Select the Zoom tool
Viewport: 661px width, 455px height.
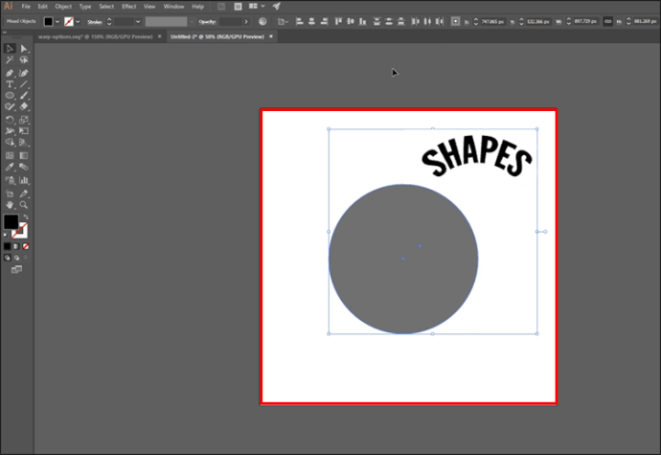[24, 205]
